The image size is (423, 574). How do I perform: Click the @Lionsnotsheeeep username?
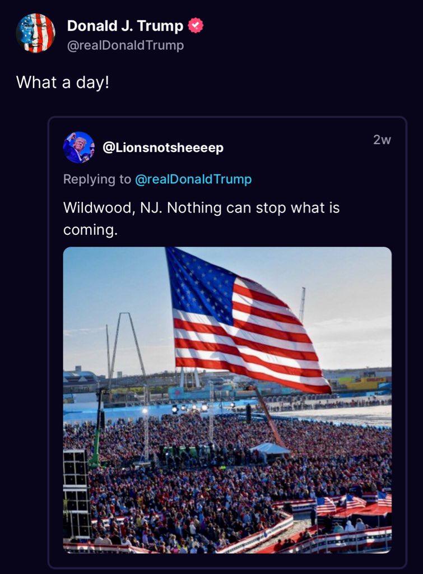click(x=164, y=147)
